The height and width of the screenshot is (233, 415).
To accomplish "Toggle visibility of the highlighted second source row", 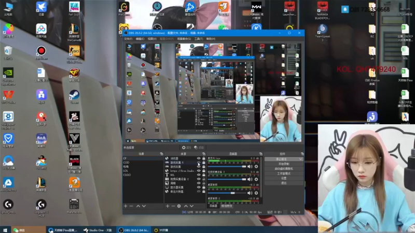I will pos(199,163).
